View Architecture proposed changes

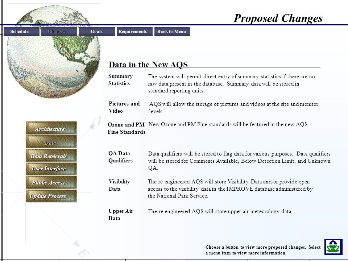pos(51,128)
